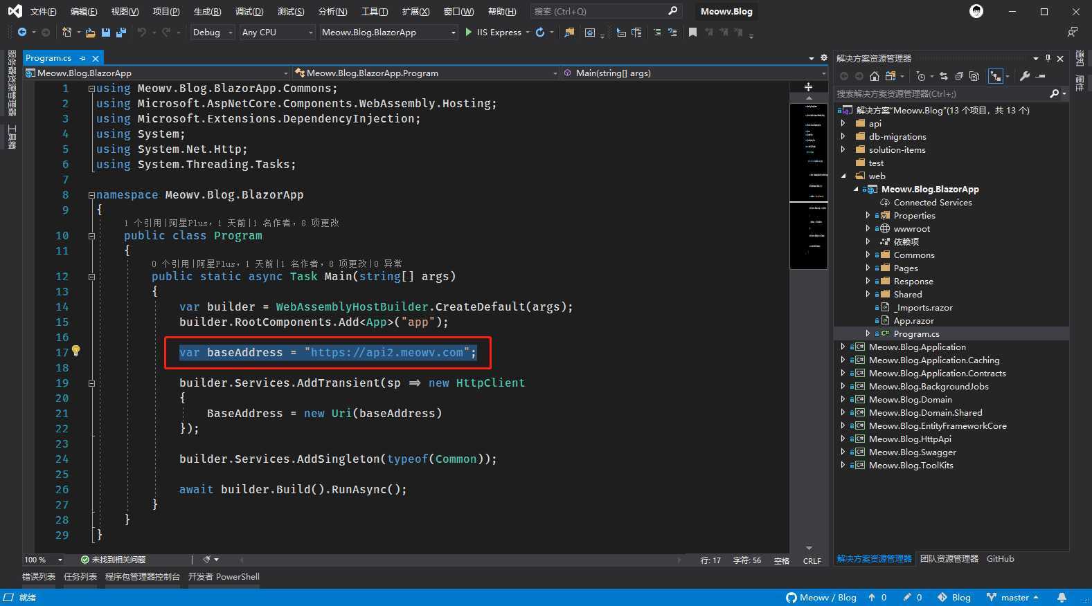Viewport: 1092px width, 606px height.
Task: Open the Any CPU platform dropdown
Action: coord(277,33)
